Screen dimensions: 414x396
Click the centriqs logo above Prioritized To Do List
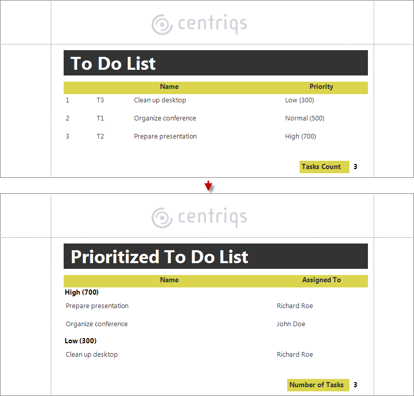[199, 218]
